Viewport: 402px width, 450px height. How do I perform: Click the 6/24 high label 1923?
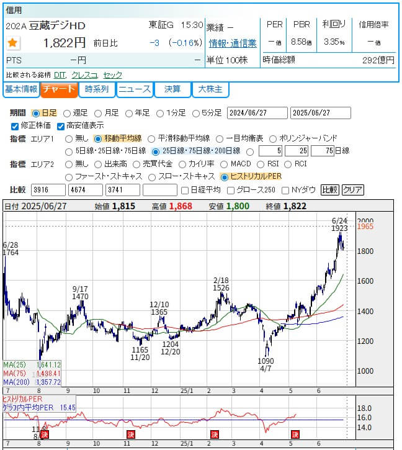pyautogui.click(x=339, y=228)
